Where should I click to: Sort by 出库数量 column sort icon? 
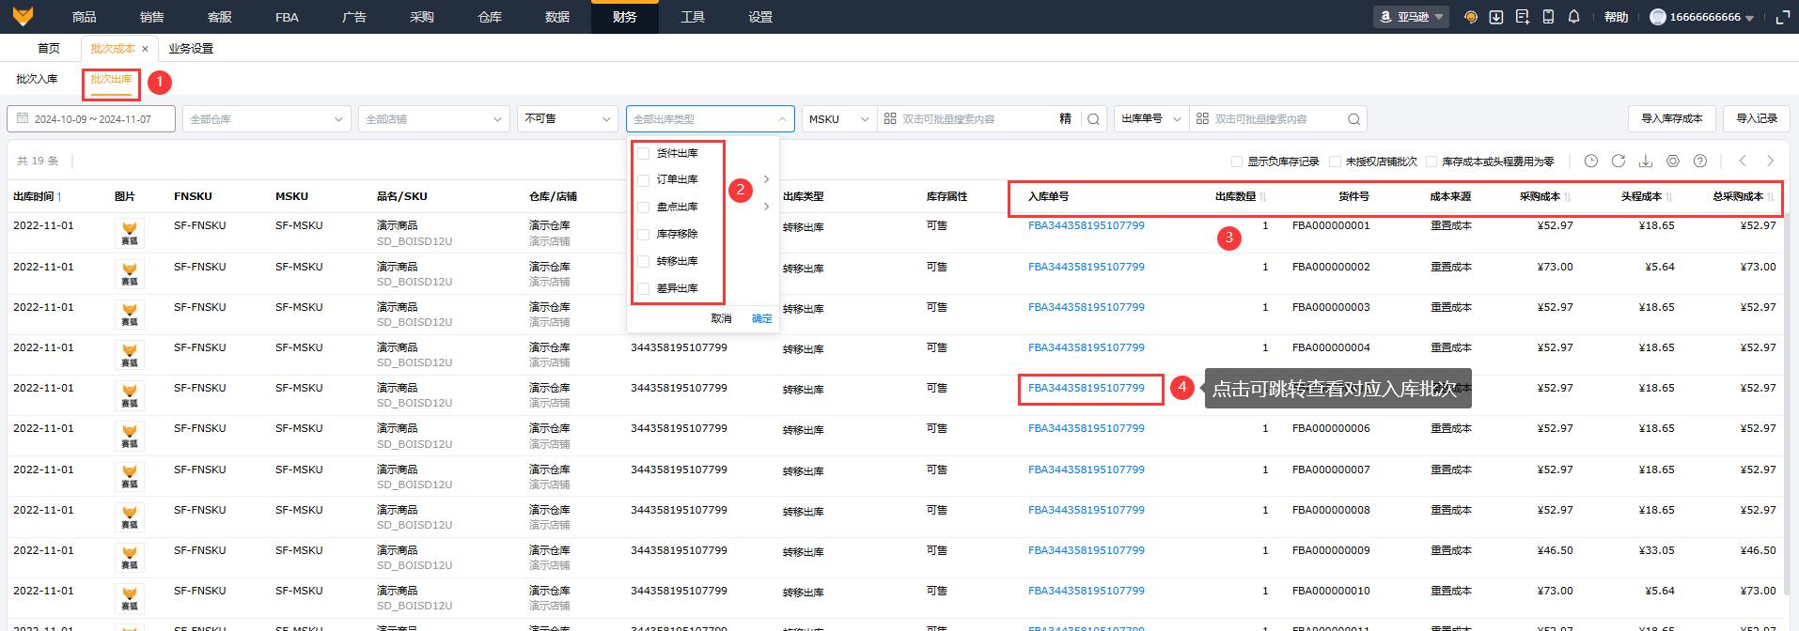pos(1263,197)
